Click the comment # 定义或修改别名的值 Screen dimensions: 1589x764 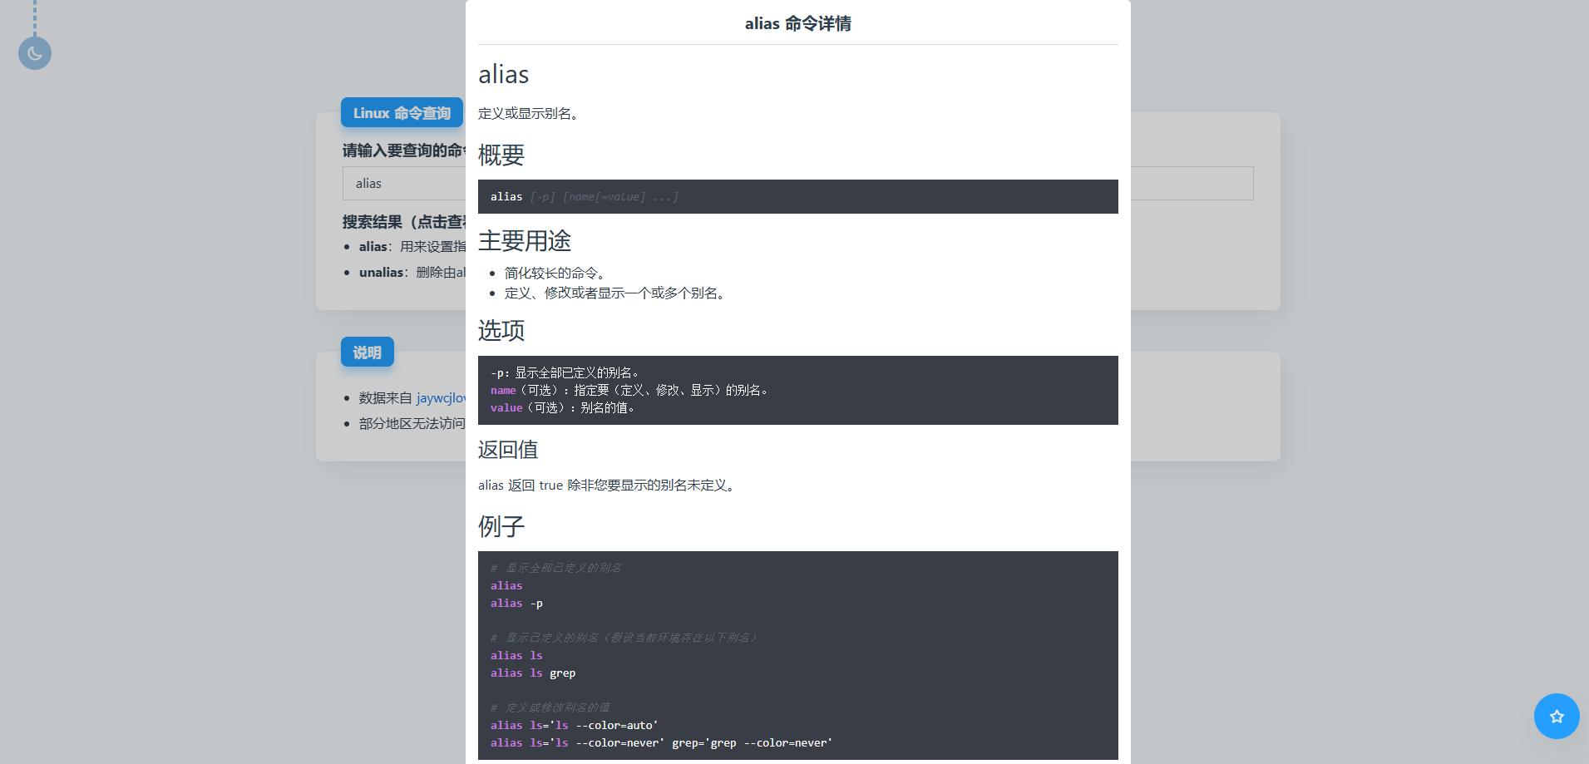tap(550, 707)
